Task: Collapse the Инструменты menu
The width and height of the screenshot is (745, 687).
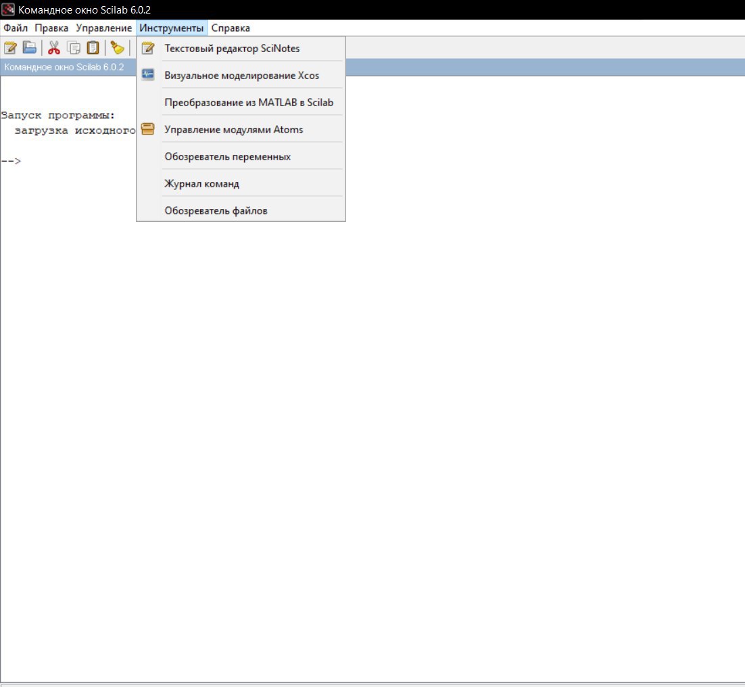Action: pyautogui.click(x=172, y=28)
